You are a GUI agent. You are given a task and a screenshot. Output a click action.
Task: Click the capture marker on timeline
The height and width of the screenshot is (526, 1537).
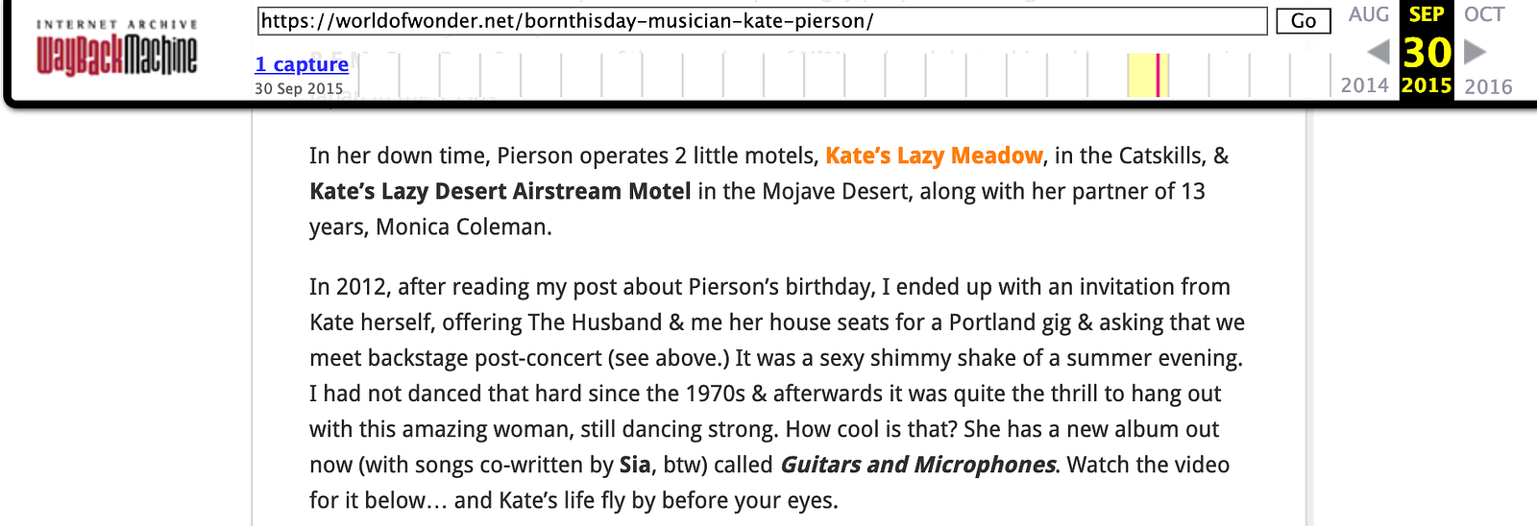[1158, 75]
